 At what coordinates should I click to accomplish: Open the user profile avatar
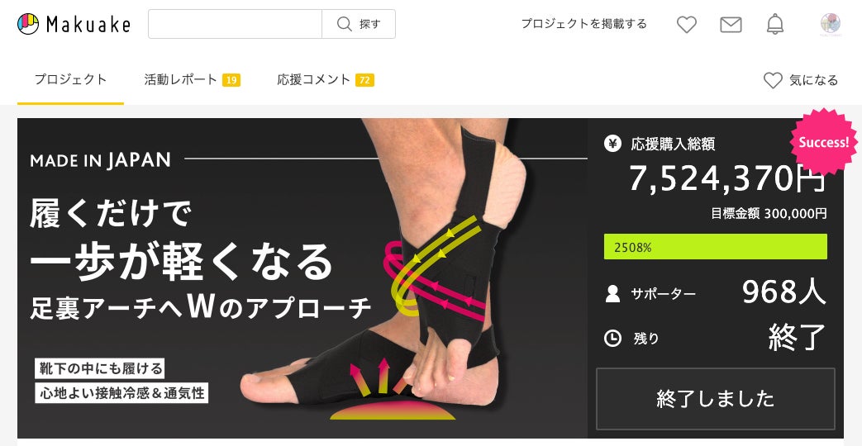tap(830, 24)
